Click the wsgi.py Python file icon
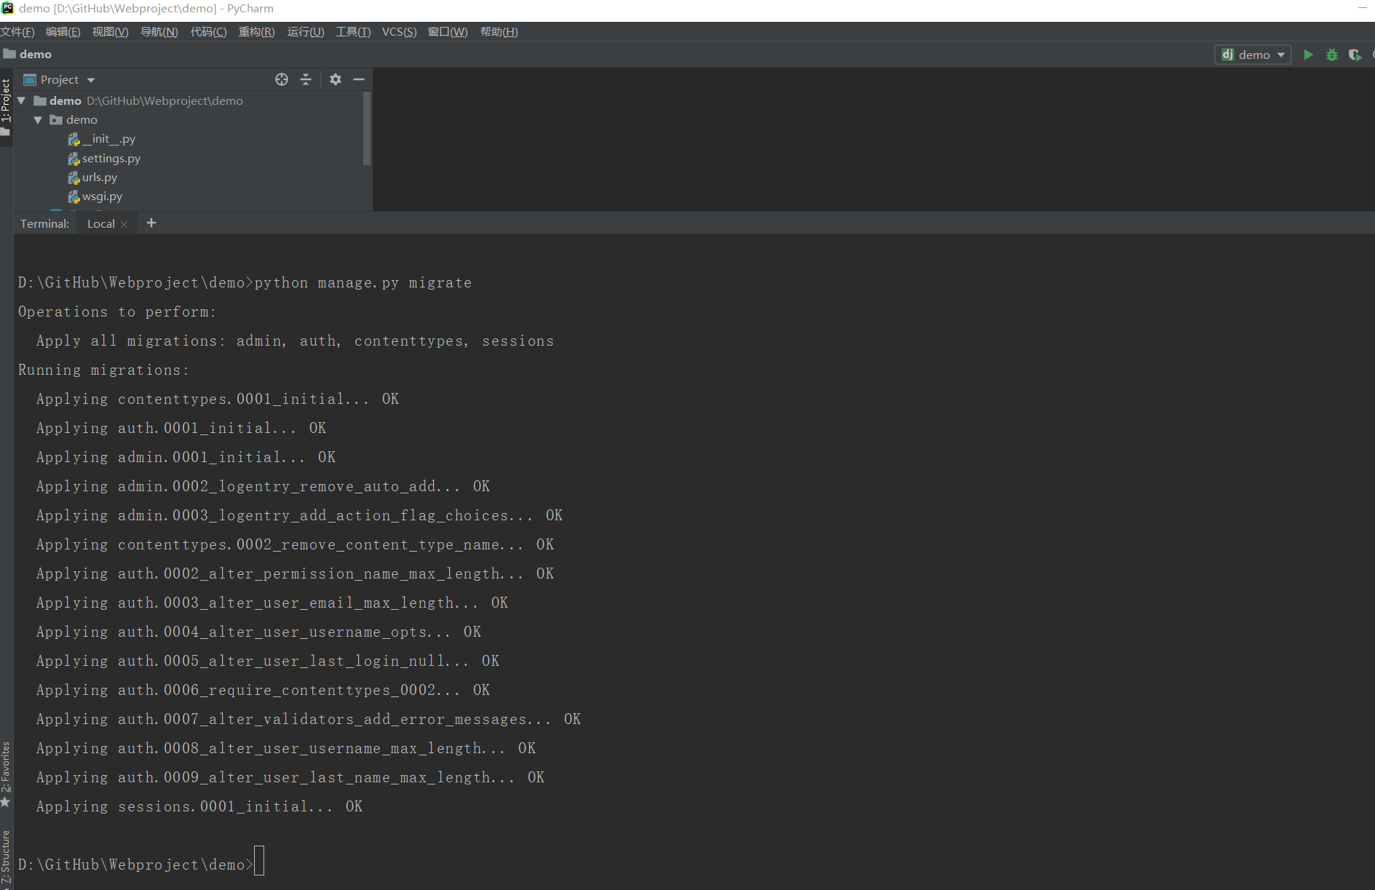This screenshot has height=890, width=1375. [74, 196]
